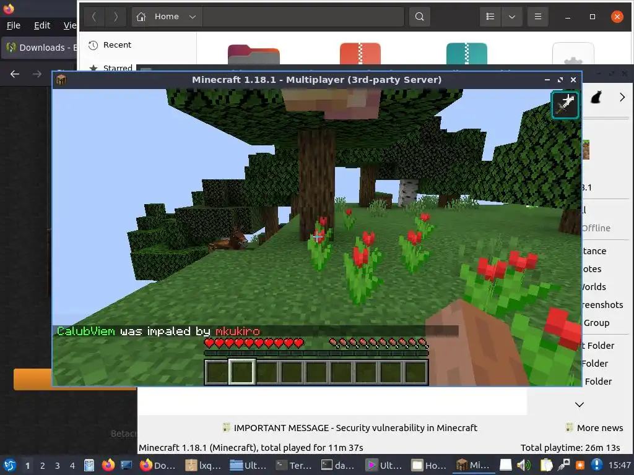Click the Recent clock icon in sidebar
This screenshot has height=475, width=634.
pos(93,45)
